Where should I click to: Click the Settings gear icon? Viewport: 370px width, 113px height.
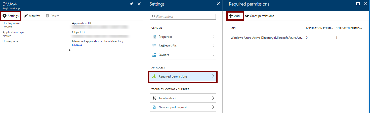coord(5,16)
